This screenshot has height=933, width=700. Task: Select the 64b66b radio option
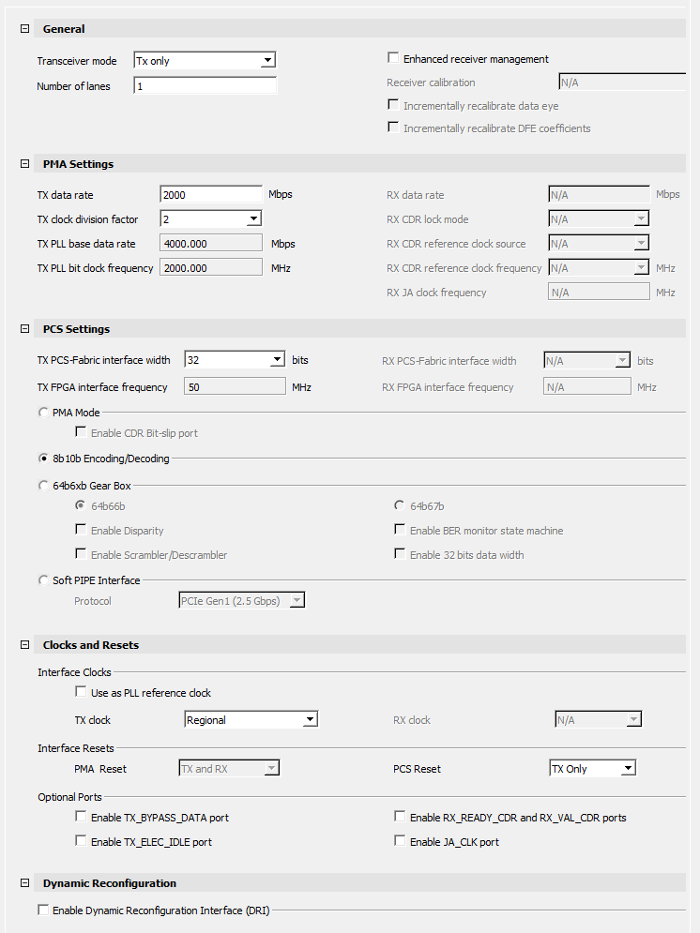click(x=81, y=505)
